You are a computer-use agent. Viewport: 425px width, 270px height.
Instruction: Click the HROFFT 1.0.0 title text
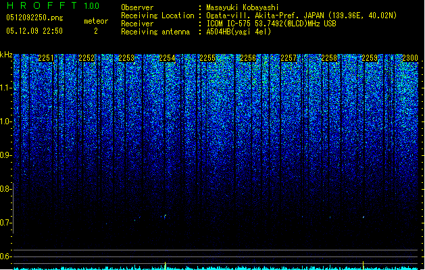[x=53, y=5]
